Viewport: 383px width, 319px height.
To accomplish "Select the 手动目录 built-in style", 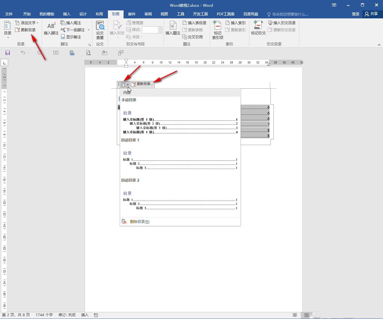I will pyautogui.click(x=180, y=117).
